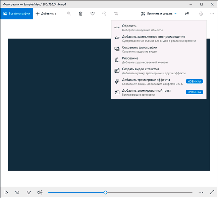Maximize the Фотографии window
This screenshot has height=198, width=218.
coord(202,4)
